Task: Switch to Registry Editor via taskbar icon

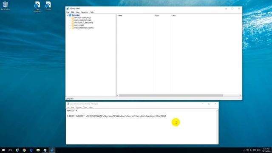Action: point(52,150)
